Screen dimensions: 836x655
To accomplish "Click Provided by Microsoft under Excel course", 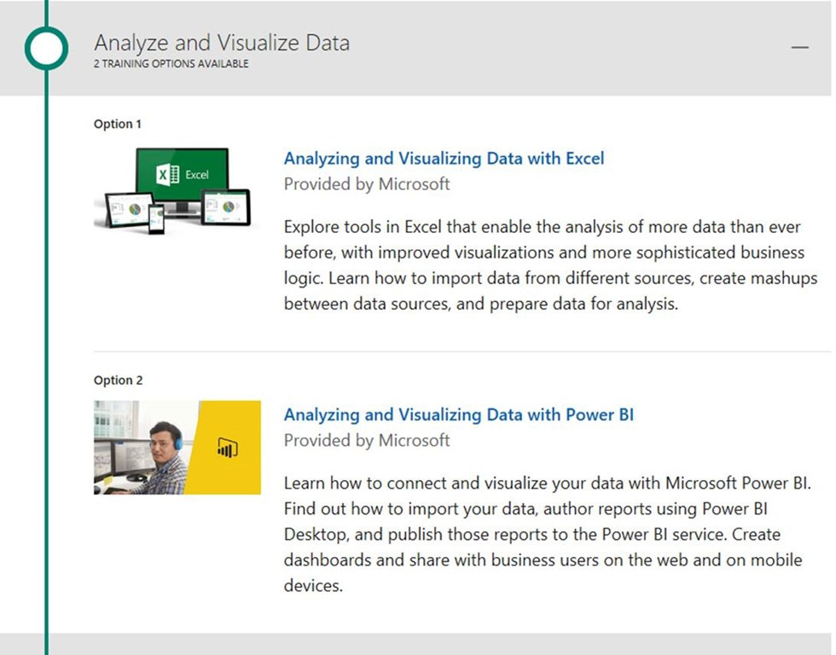I will tap(366, 184).
